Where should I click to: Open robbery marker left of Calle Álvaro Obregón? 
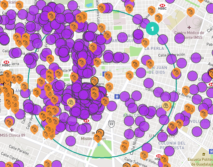coord(186,90)
